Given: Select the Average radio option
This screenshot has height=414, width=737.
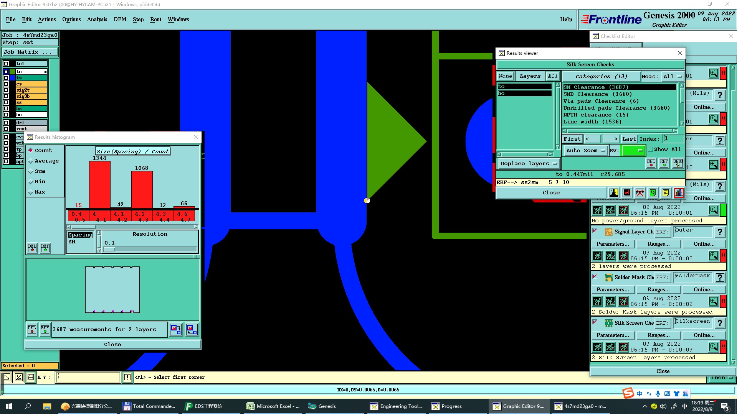Looking at the screenshot, I should coord(31,161).
